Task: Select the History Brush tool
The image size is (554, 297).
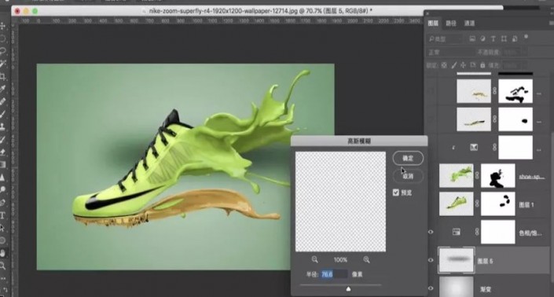Action: (x=3, y=139)
